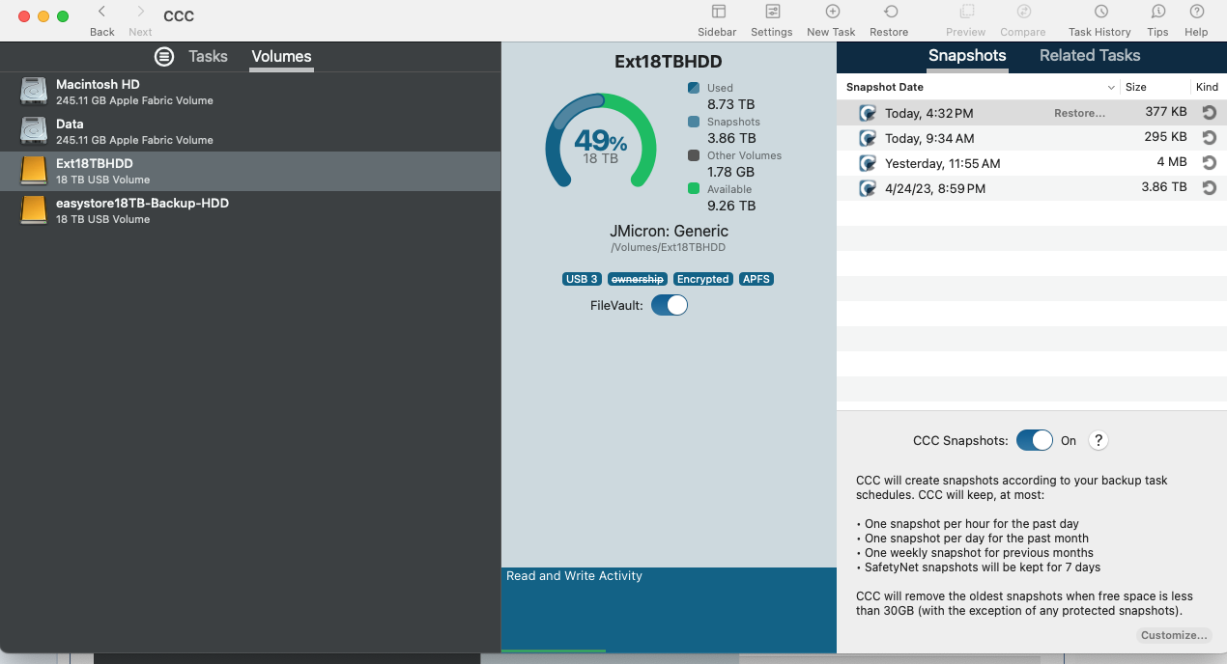Click snapshot icon for Yesterday, 11:55 AM
The height and width of the screenshot is (664, 1227).
[868, 163]
